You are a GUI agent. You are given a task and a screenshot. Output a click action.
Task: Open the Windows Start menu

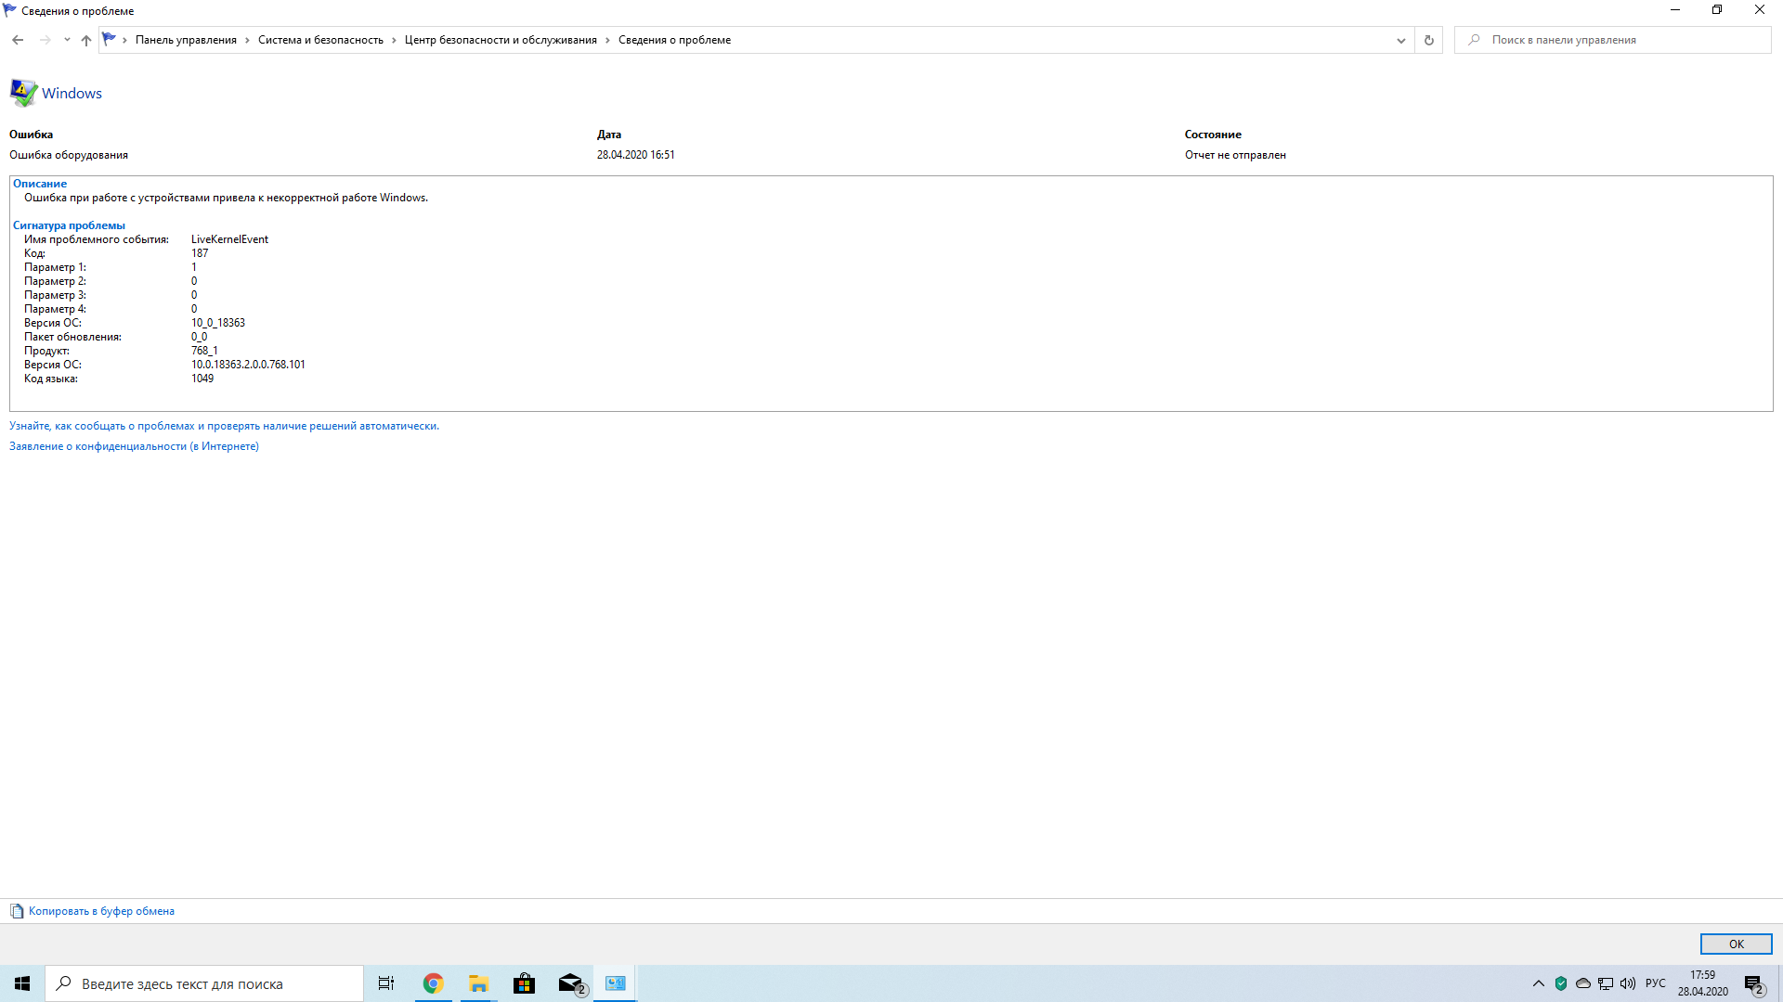pos(22,983)
